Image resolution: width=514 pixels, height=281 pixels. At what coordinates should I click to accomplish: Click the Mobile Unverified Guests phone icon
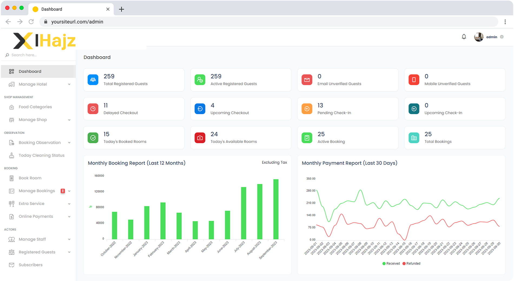(x=414, y=80)
